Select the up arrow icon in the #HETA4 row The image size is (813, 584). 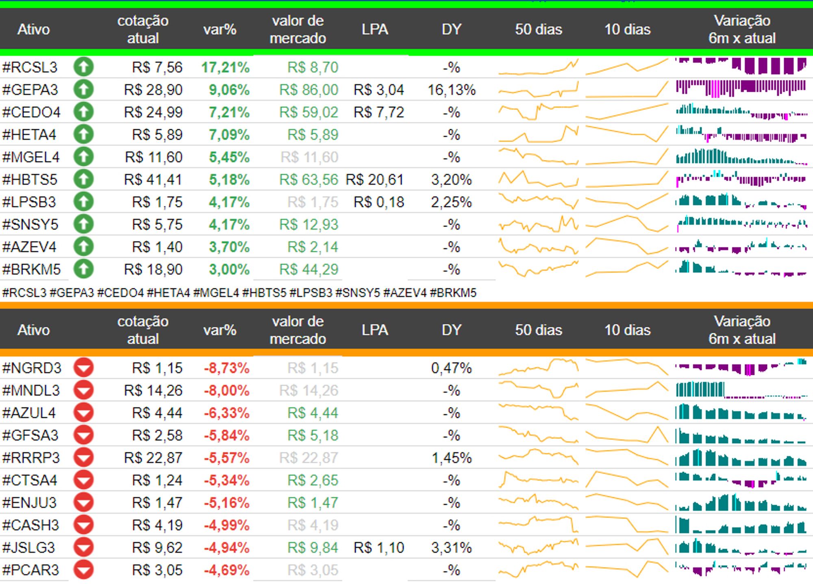[84, 134]
